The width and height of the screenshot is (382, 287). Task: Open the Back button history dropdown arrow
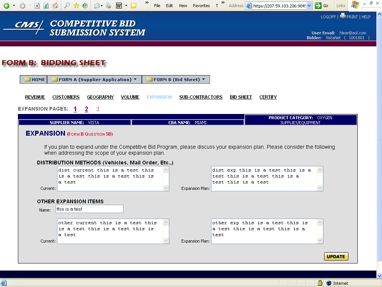(14, 6)
